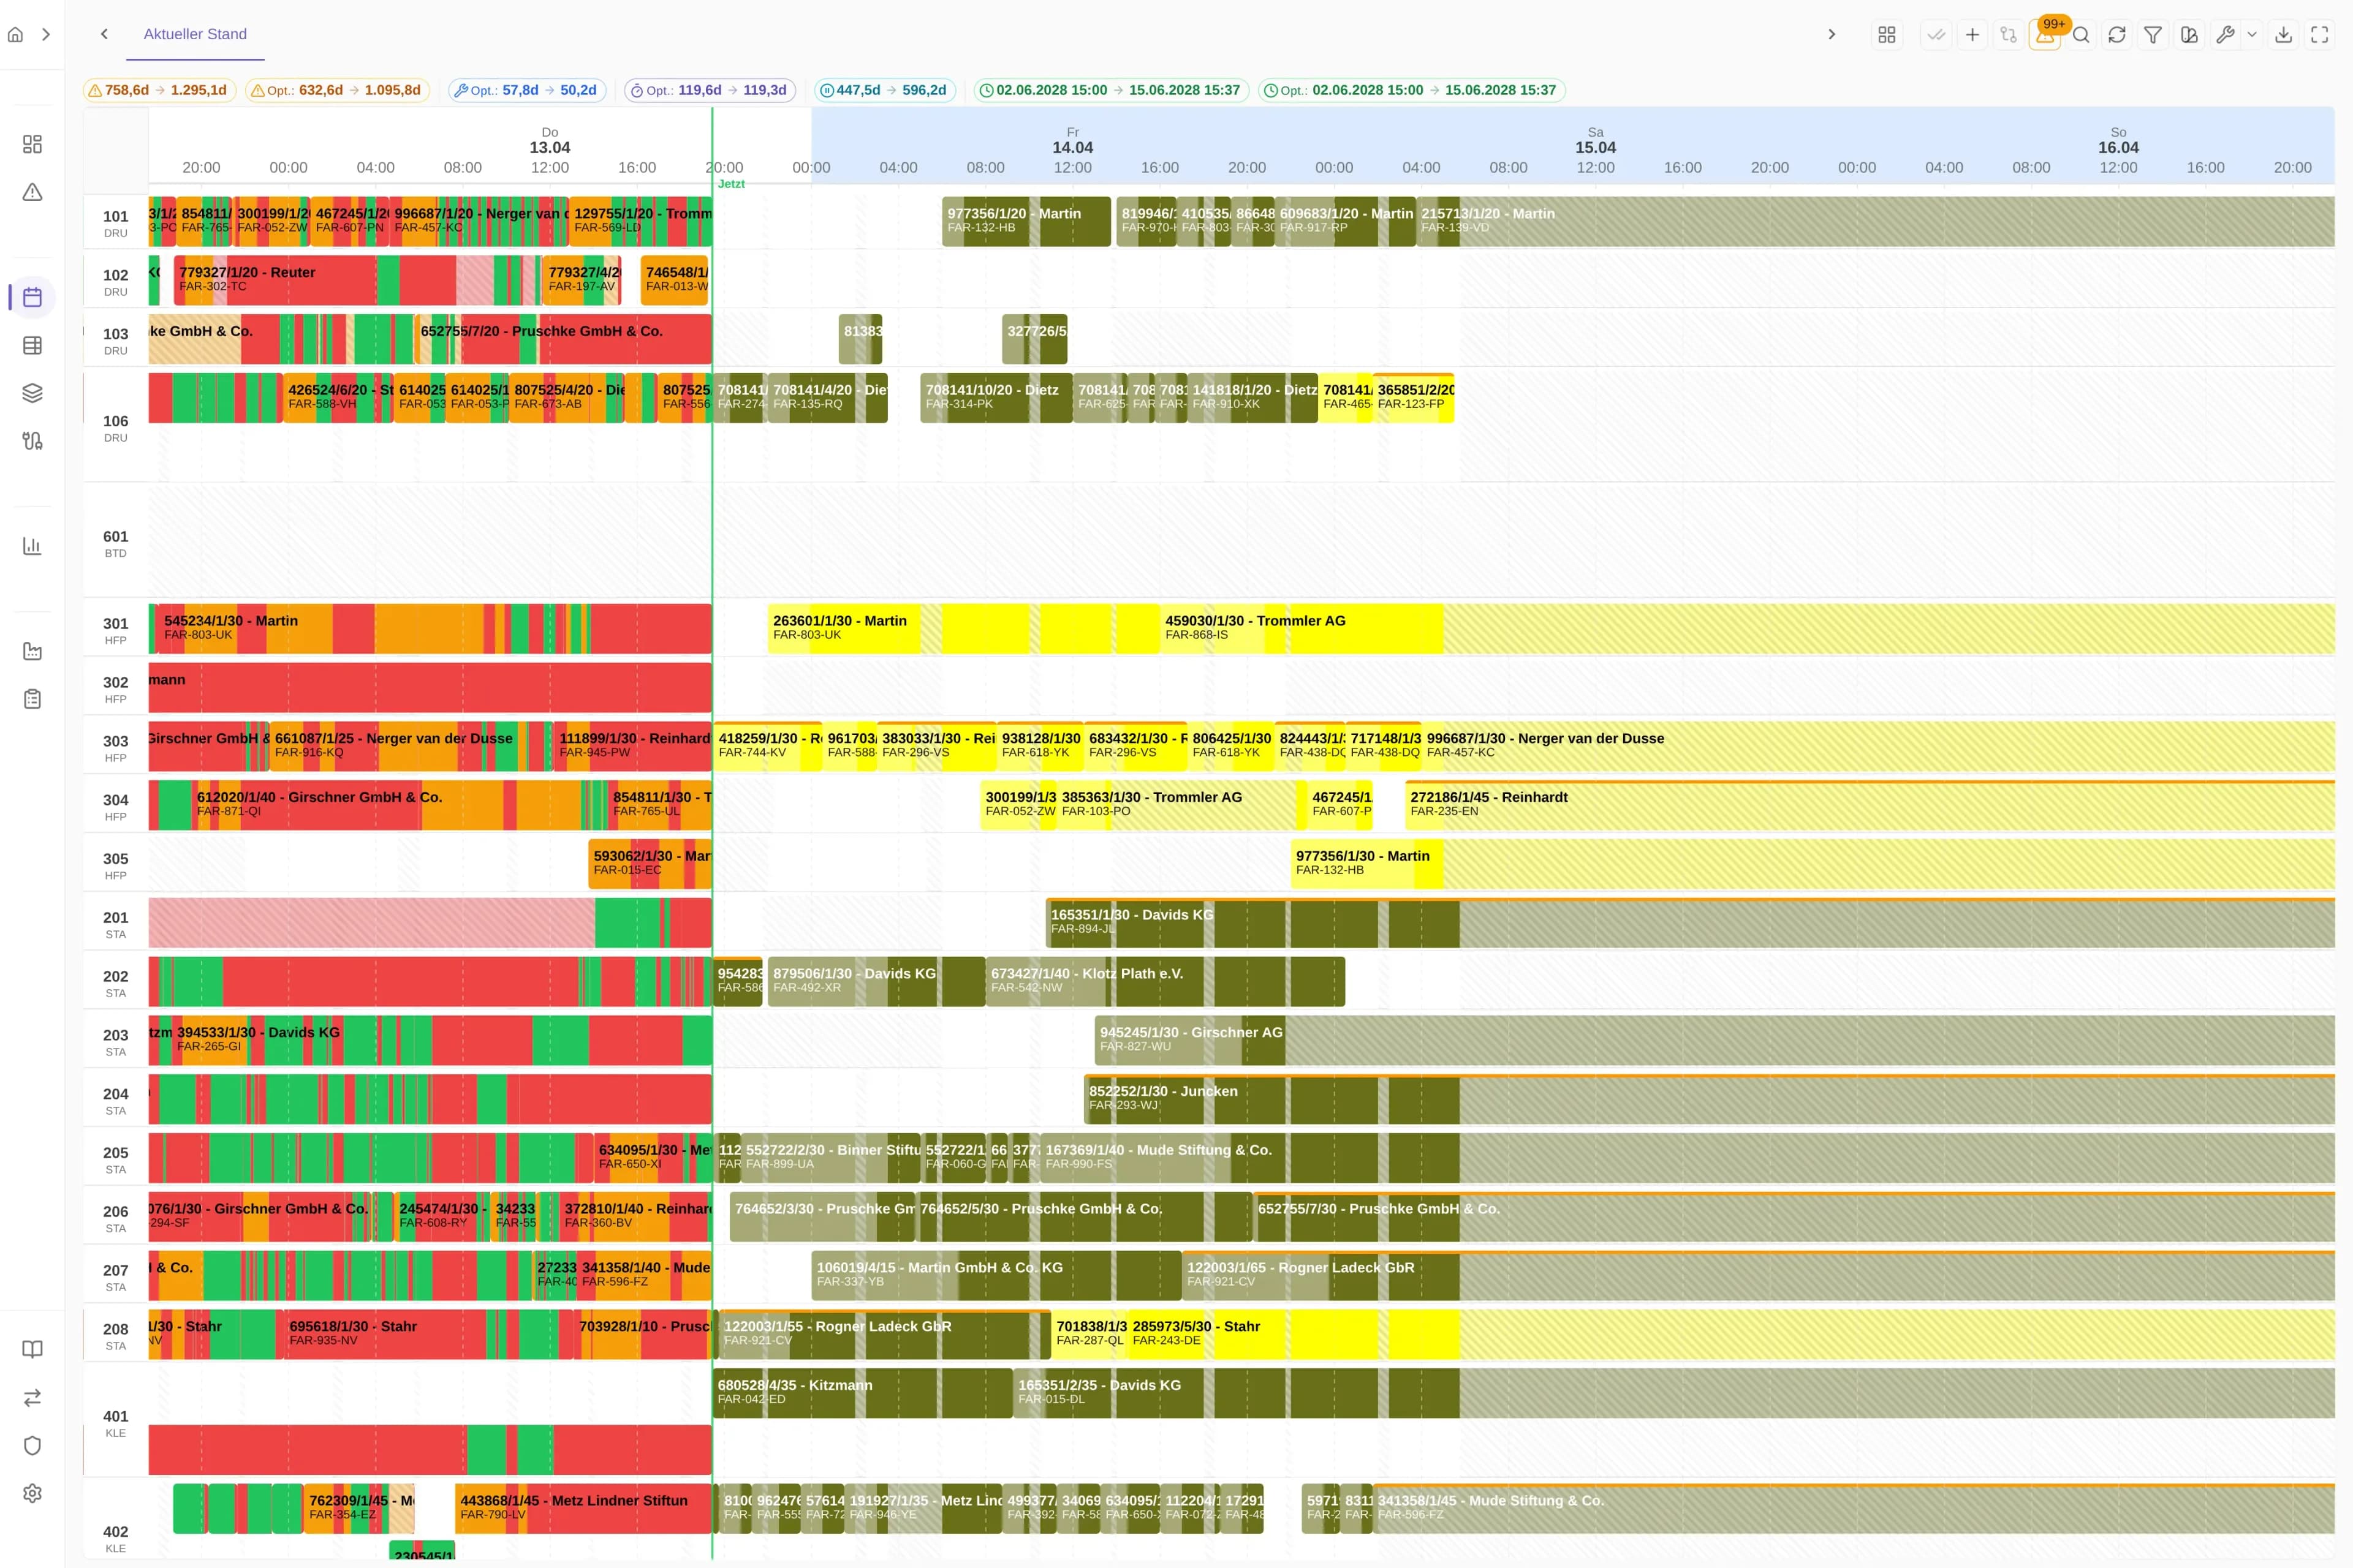The height and width of the screenshot is (1568, 2353).
Task: Select the calendar planning board sidebar icon
Action: [32, 297]
